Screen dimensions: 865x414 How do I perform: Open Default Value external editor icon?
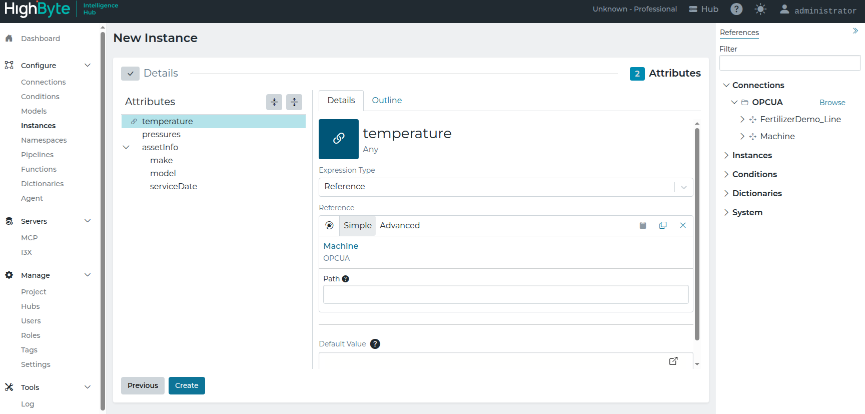(x=673, y=361)
